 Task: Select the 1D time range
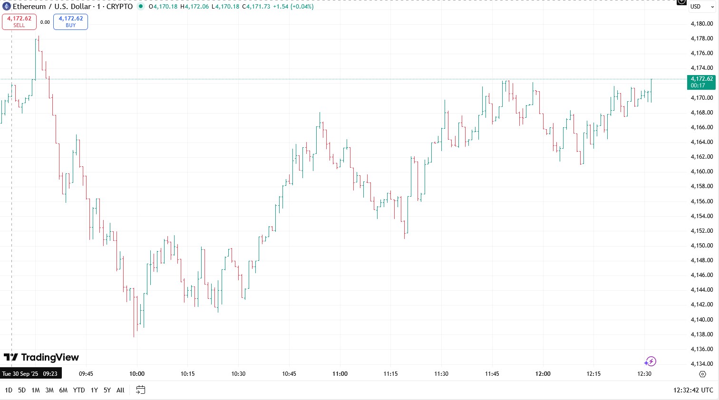9,390
